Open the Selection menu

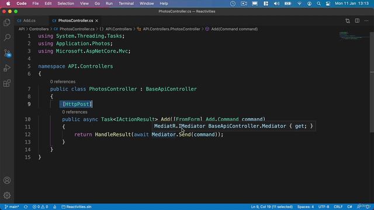(65, 3)
